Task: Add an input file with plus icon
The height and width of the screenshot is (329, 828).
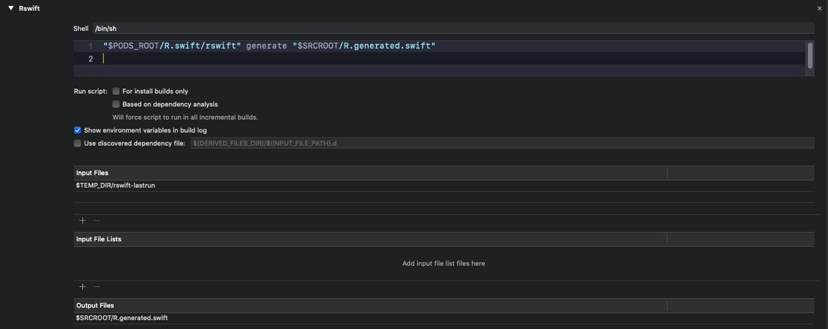Action: (x=82, y=220)
